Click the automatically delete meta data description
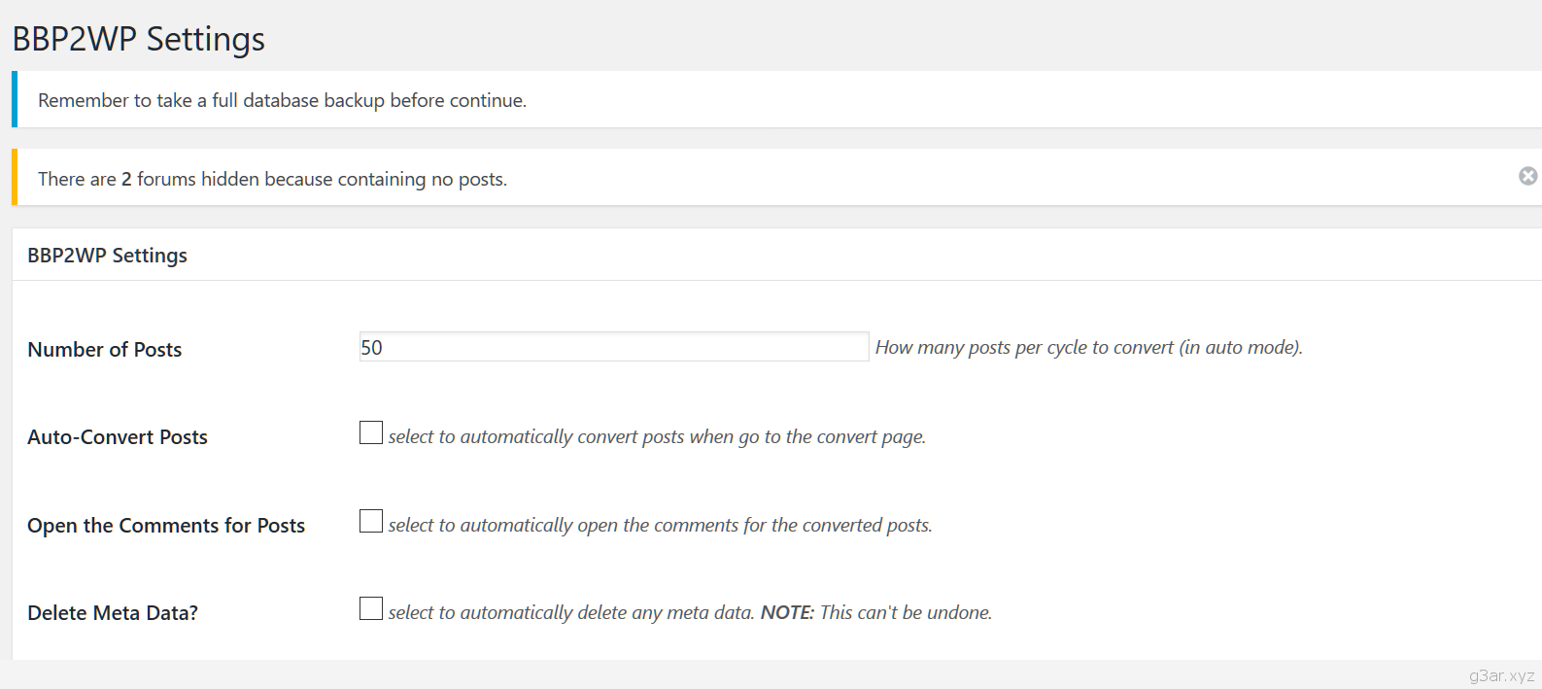 coord(571,613)
